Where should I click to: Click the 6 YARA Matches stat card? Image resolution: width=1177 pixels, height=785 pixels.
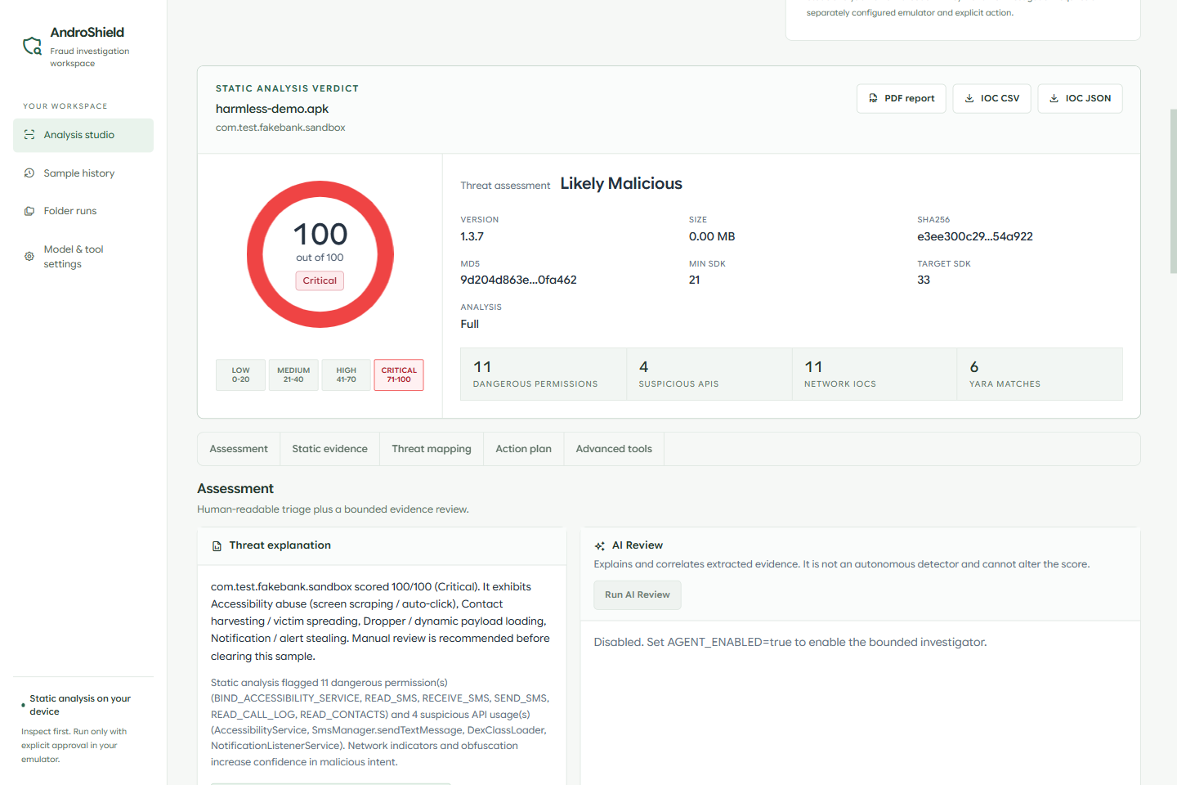[1040, 375]
